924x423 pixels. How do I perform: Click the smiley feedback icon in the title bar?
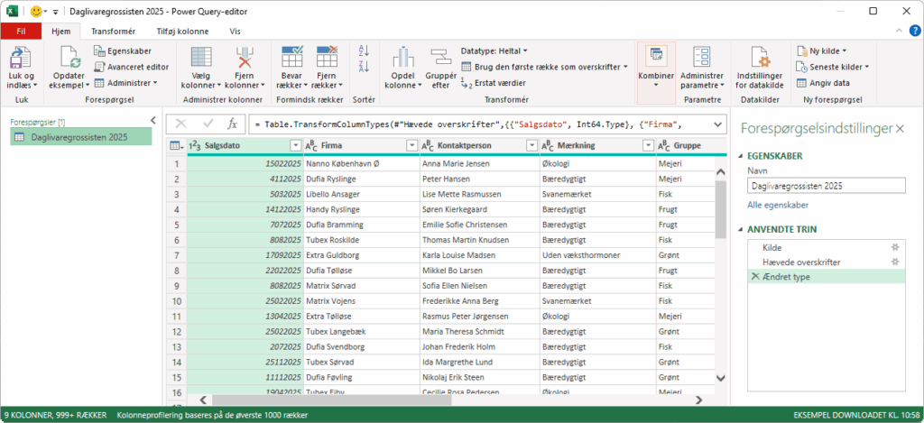(36, 11)
